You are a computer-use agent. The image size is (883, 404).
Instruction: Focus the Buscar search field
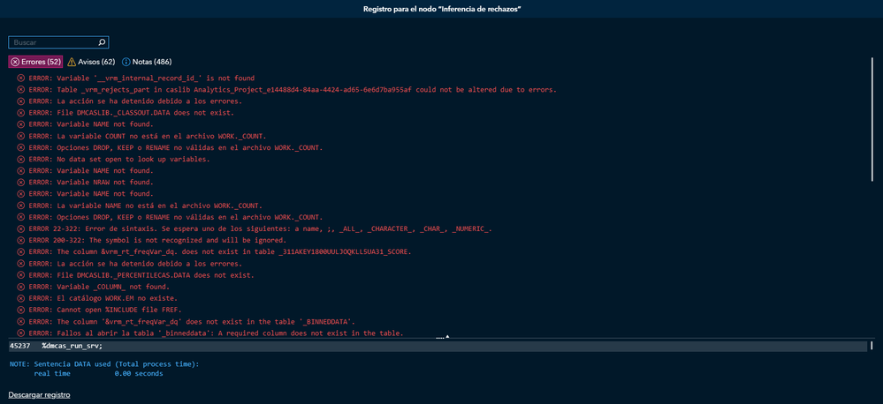point(58,42)
